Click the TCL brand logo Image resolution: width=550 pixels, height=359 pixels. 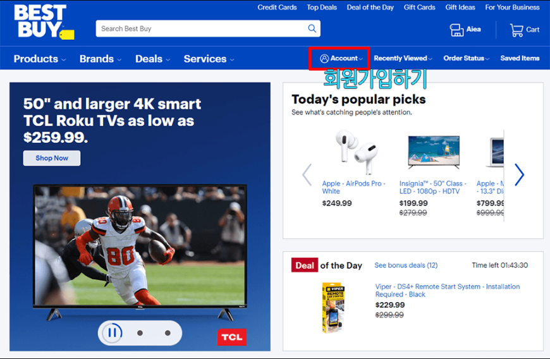click(x=232, y=337)
